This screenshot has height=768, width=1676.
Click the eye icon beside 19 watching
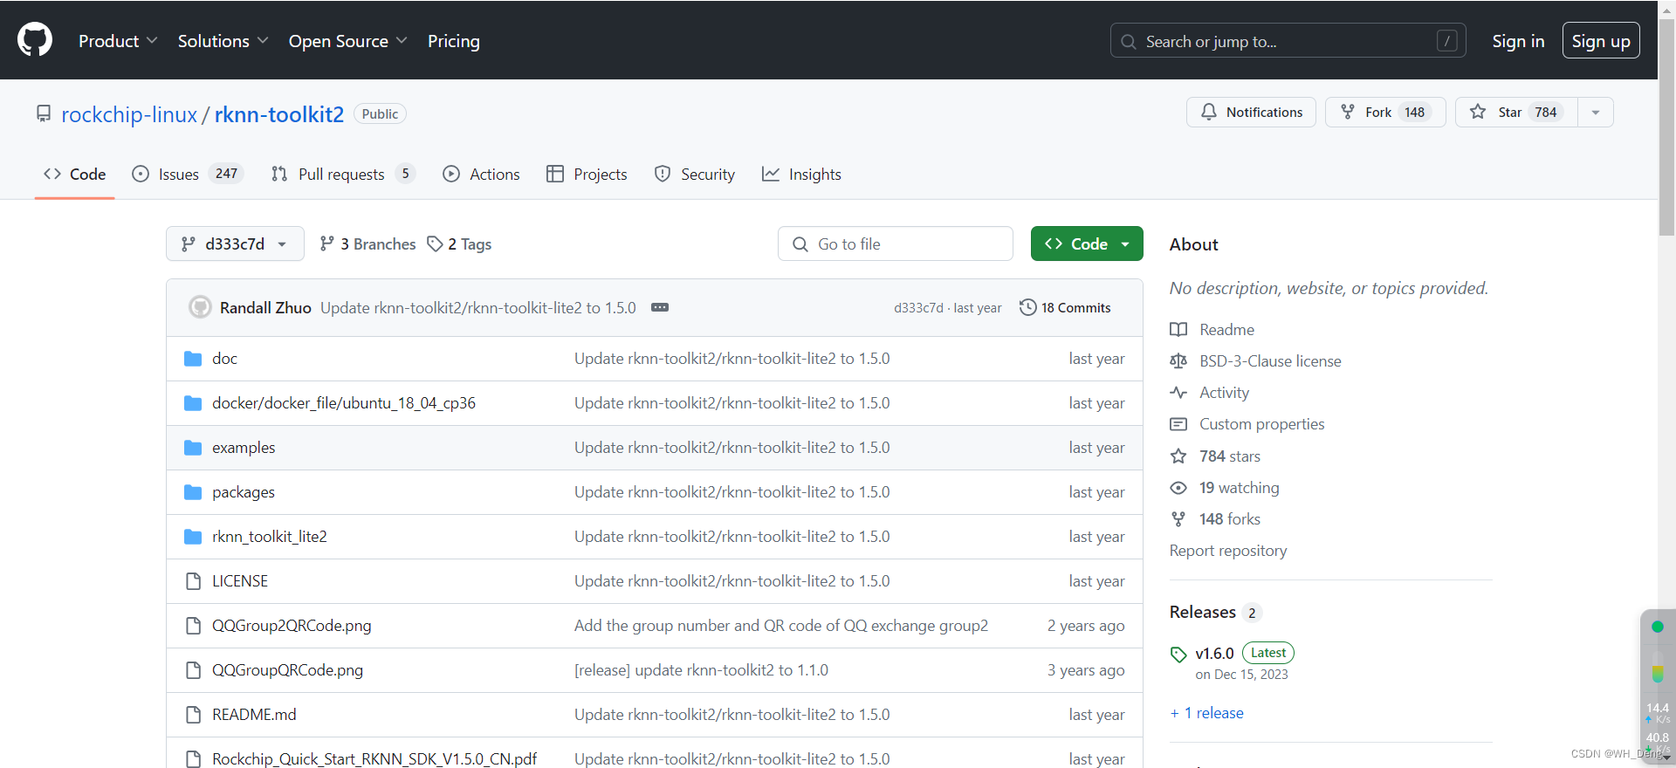pyautogui.click(x=1178, y=488)
